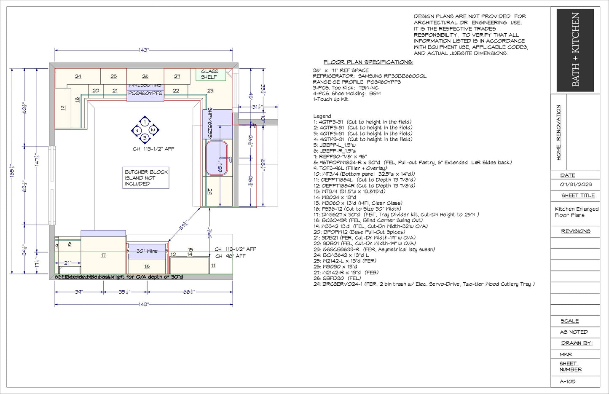The image size is (609, 394).
Task: Select legend item 8 pull-out pantry line
Action: (x=412, y=162)
